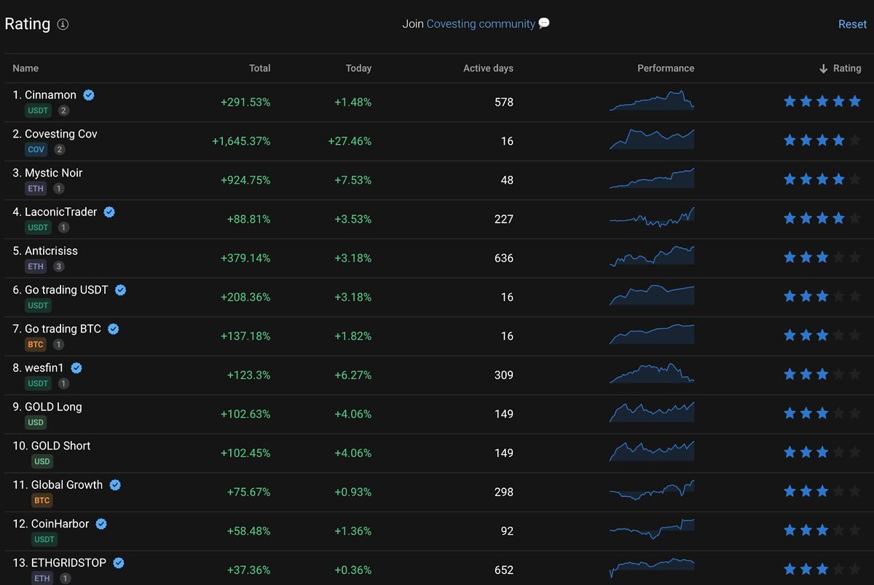Screen dimensions: 874x585
Task: Click the USDT tag under CoinHarbor
Action: (x=44, y=539)
